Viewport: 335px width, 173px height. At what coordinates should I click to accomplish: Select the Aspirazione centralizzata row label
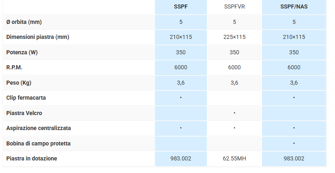point(39,128)
